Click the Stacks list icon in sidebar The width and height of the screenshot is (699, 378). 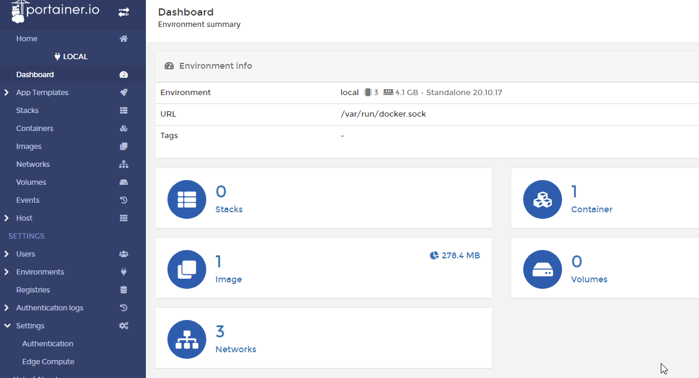point(124,110)
